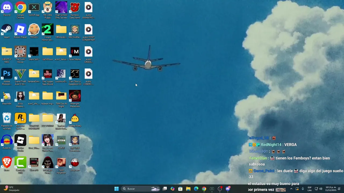Select the Rainbow Gate Demo icon
The width and height of the screenshot is (344, 193).
click(75, 10)
